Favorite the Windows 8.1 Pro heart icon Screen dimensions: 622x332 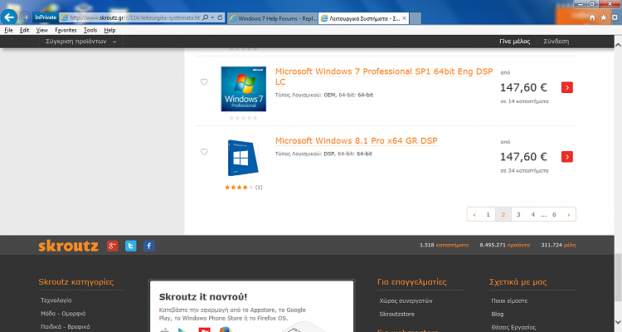pos(204,152)
